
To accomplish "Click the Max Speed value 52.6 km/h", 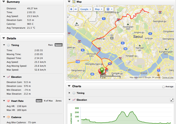I will point(40,70).
